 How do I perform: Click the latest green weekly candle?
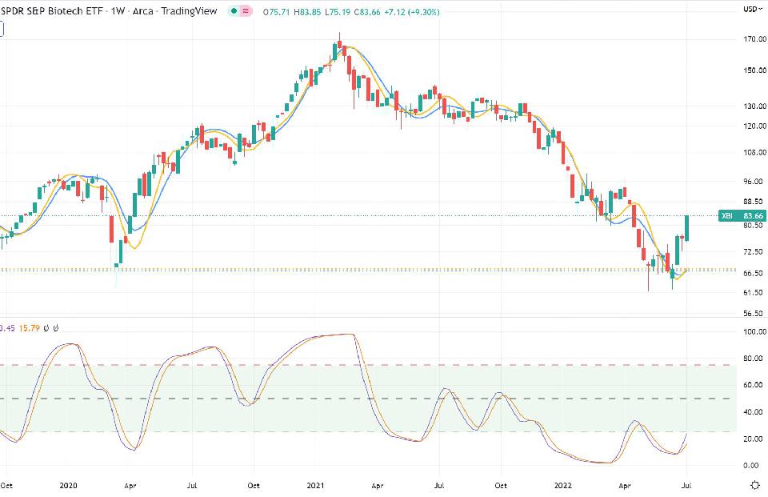click(687, 228)
